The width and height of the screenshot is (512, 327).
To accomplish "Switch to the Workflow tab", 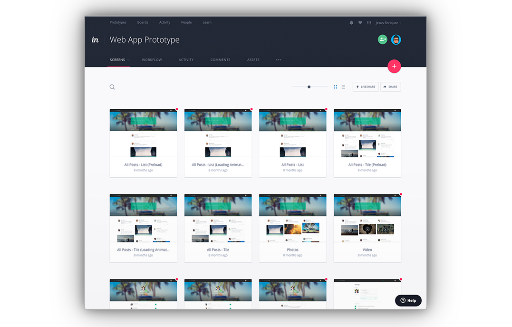I will pyautogui.click(x=152, y=60).
